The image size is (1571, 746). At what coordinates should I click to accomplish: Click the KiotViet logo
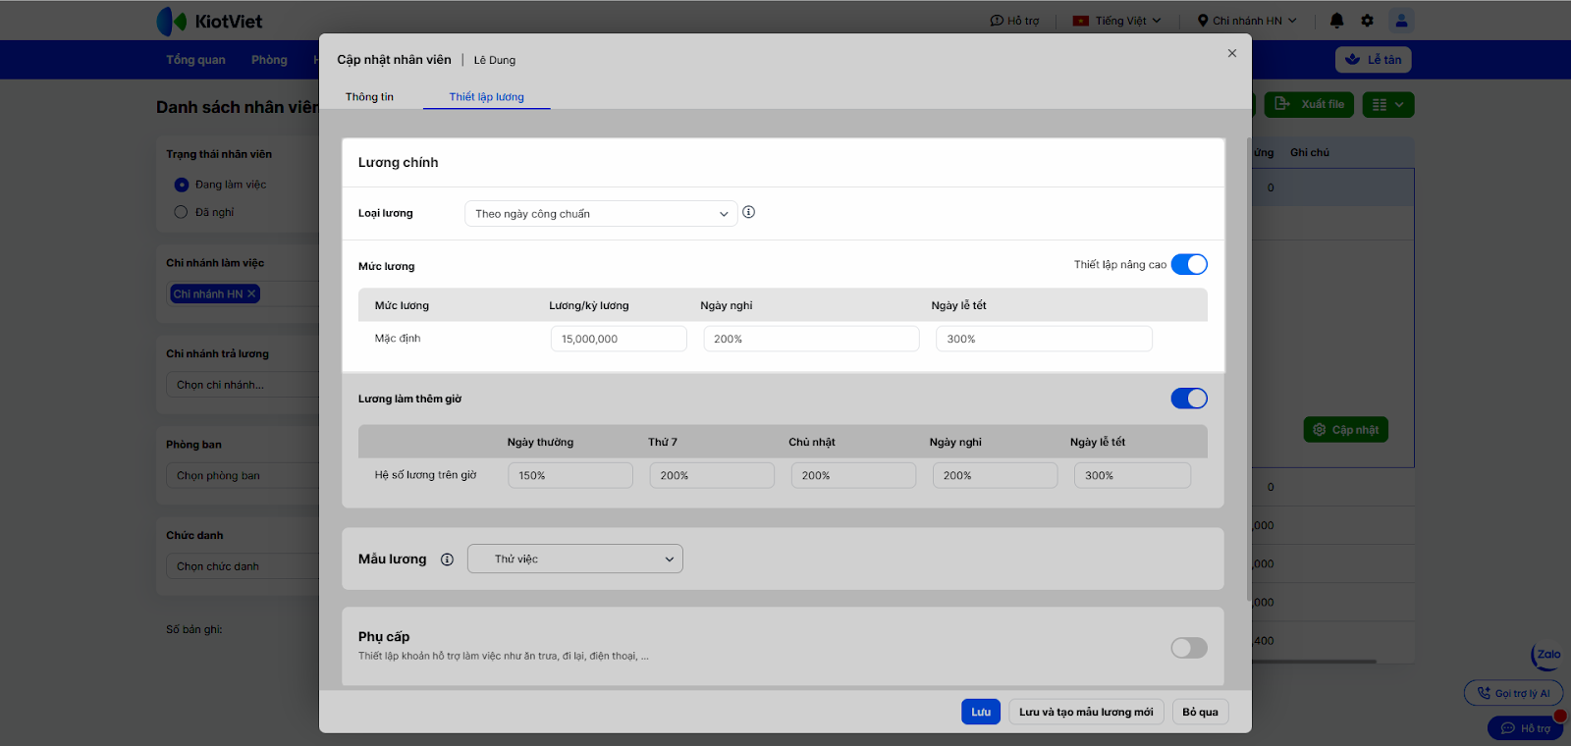pyautogui.click(x=209, y=21)
